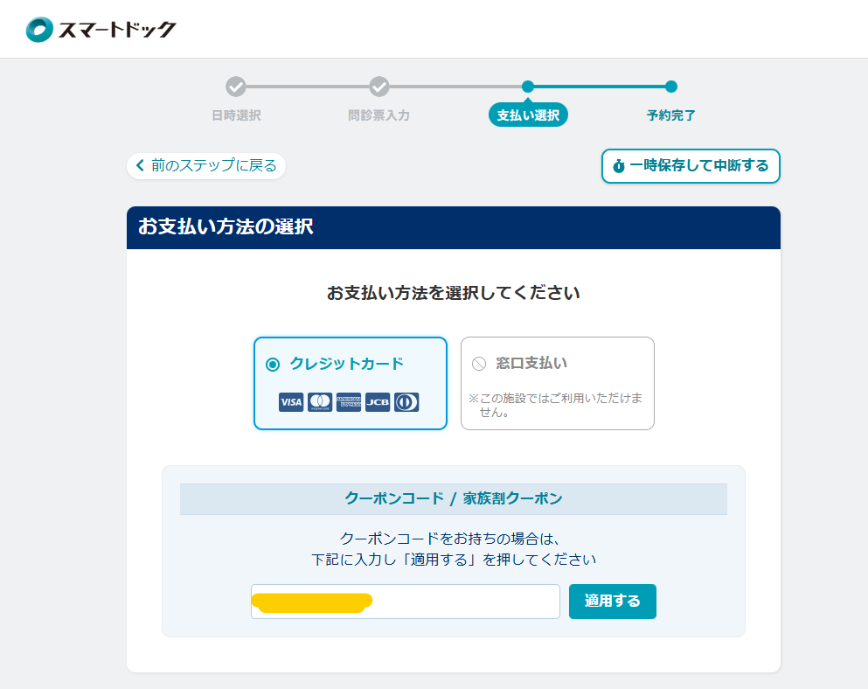868x689 pixels.
Task: Click the American Express card icon
Action: (x=349, y=402)
